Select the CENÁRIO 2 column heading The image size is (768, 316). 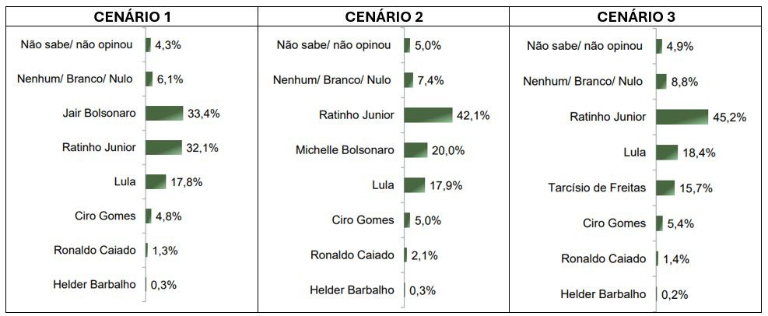coord(384,16)
